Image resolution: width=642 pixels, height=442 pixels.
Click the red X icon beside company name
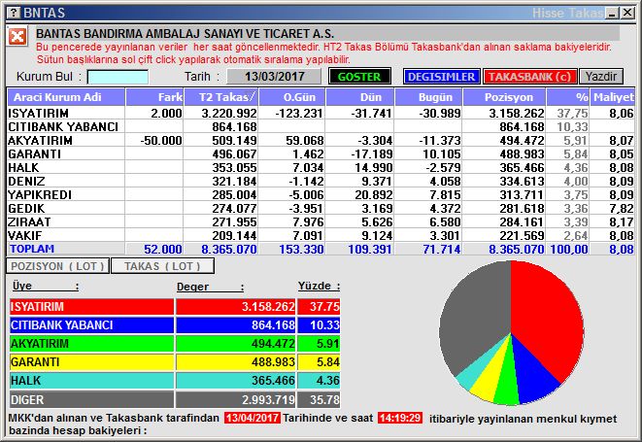tap(17, 36)
